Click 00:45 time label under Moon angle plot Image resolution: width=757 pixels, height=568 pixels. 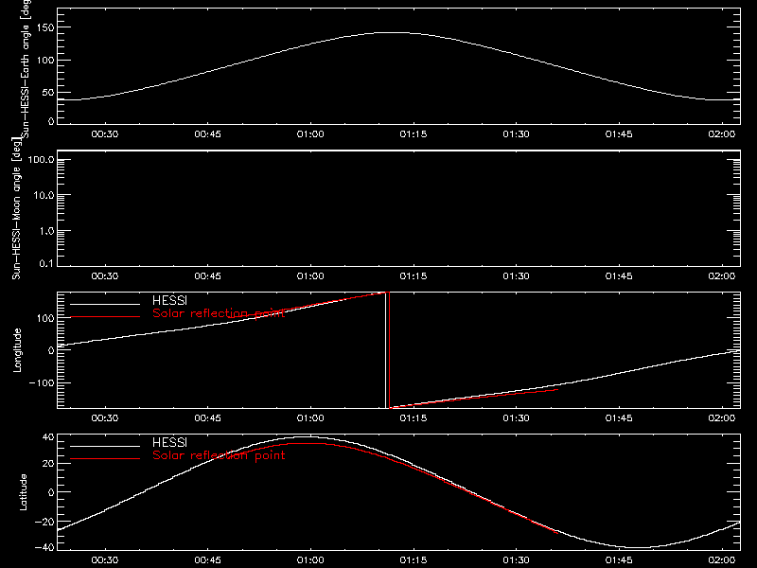tap(207, 275)
